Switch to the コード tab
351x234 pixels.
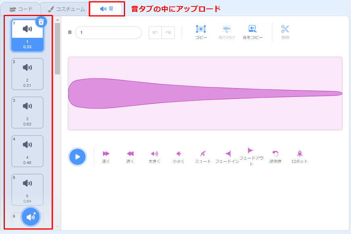click(x=21, y=9)
